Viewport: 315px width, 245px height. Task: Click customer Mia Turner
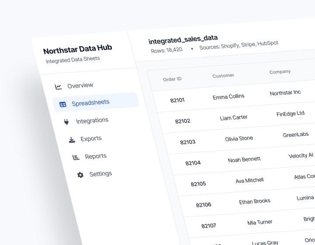[260, 222]
